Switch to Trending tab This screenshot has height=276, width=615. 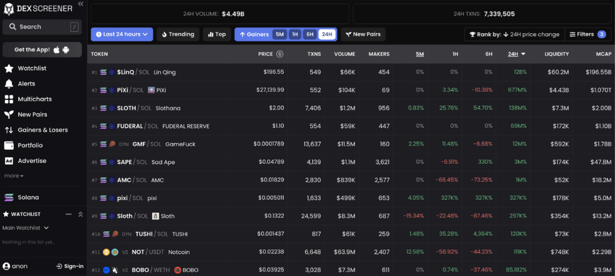click(x=178, y=35)
